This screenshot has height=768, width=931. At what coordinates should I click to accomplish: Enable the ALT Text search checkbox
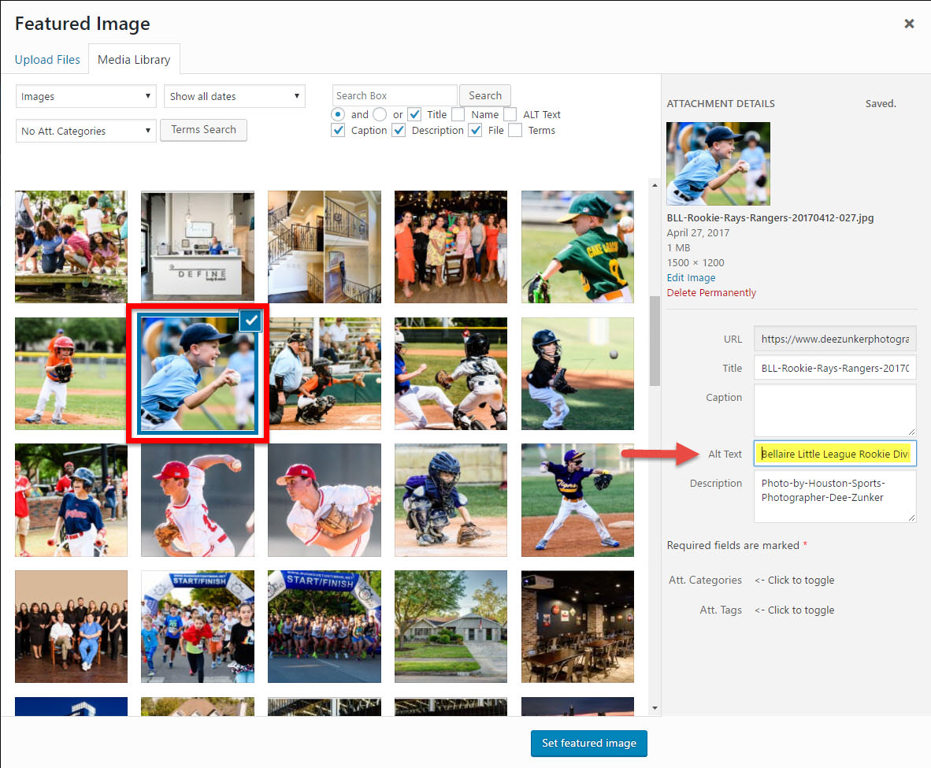point(510,114)
